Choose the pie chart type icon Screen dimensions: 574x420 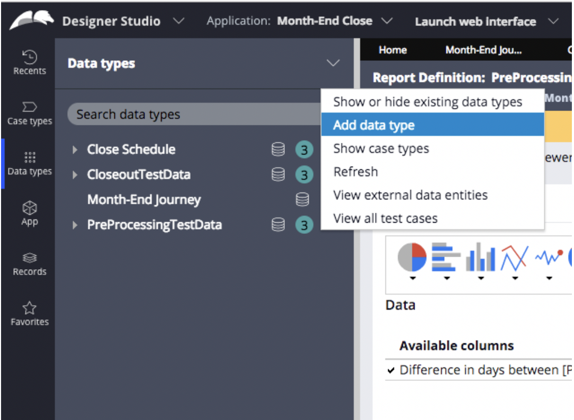(412, 257)
